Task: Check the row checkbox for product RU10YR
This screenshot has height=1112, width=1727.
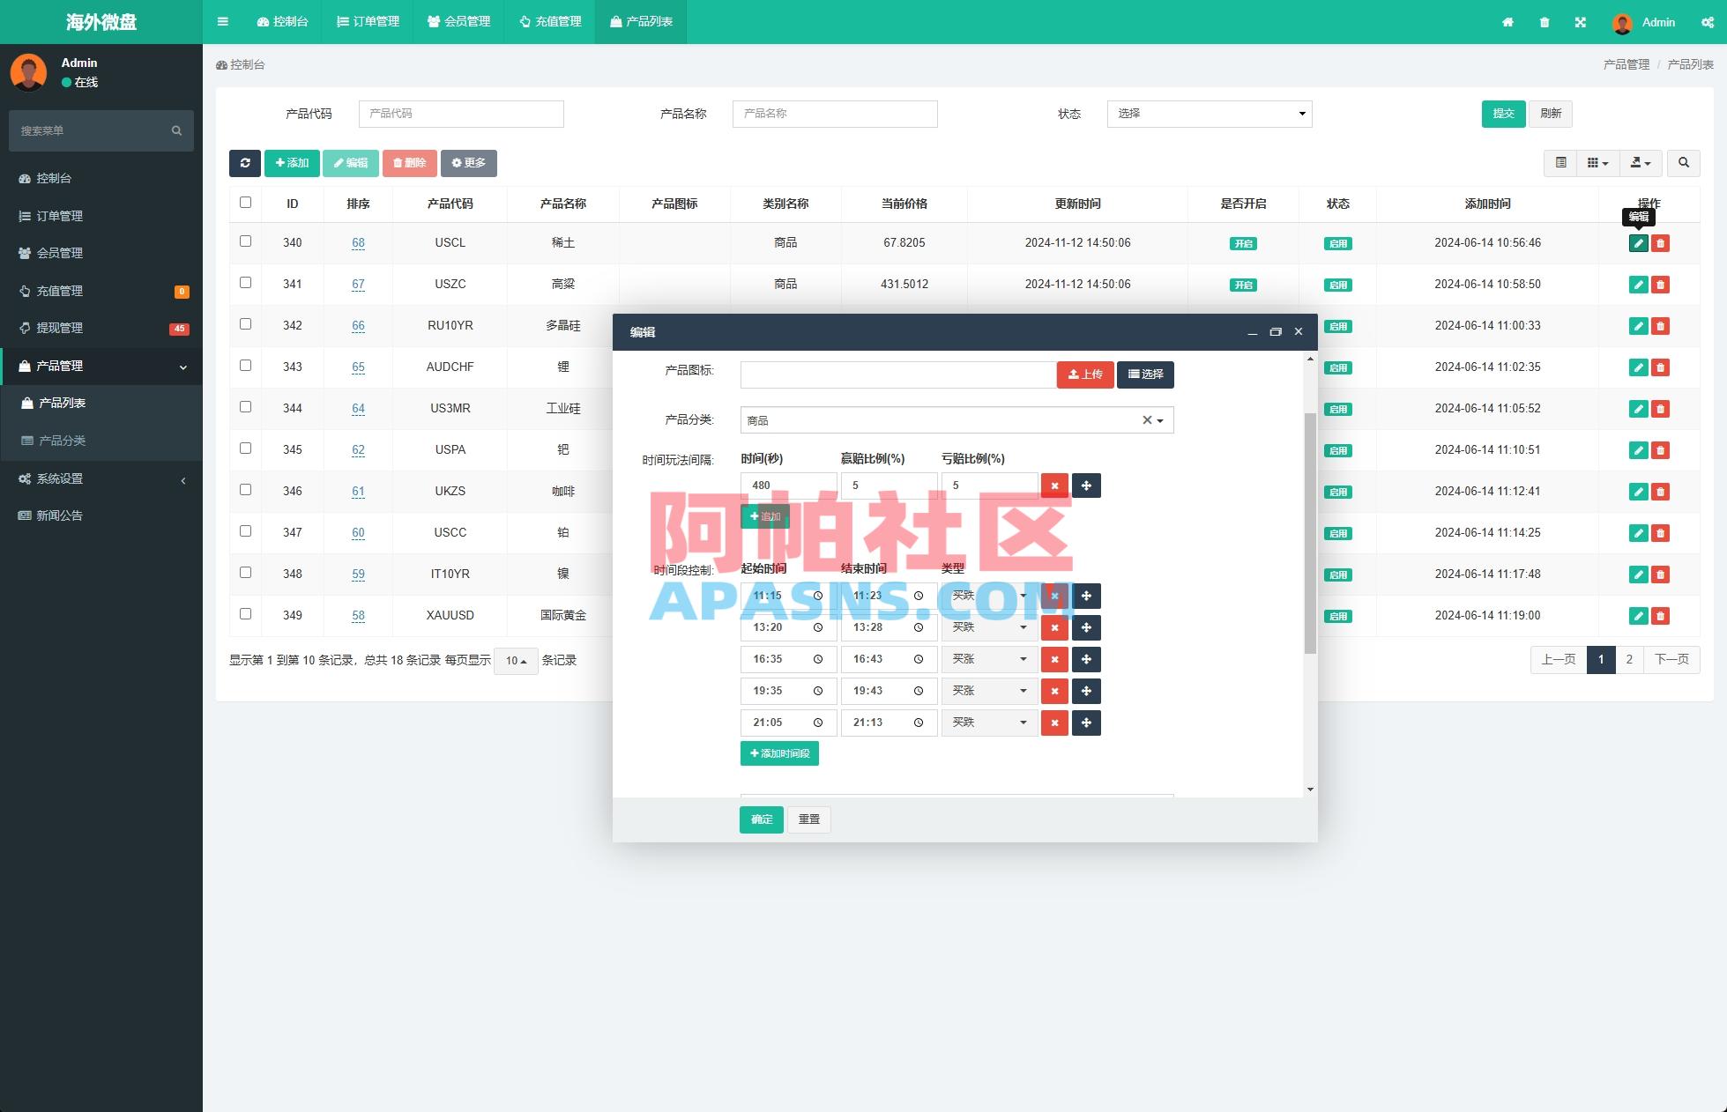Action: tap(245, 324)
